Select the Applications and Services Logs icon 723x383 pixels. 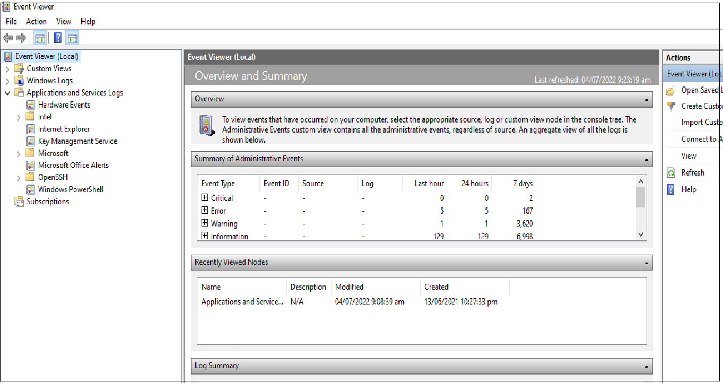pos(19,92)
